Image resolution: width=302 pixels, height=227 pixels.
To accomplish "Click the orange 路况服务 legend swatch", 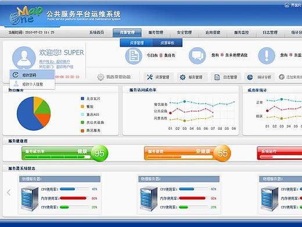I will [x=82, y=130].
